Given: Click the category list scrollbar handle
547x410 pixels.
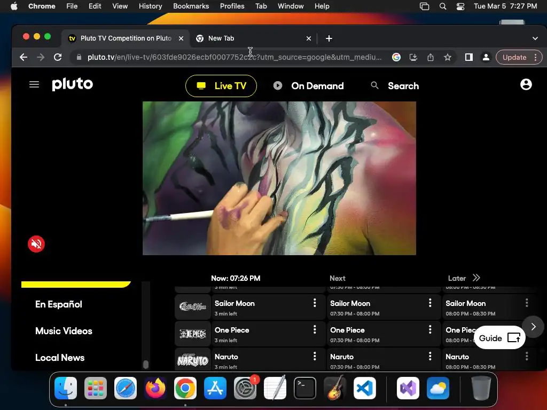Looking at the screenshot, I should click(146, 364).
